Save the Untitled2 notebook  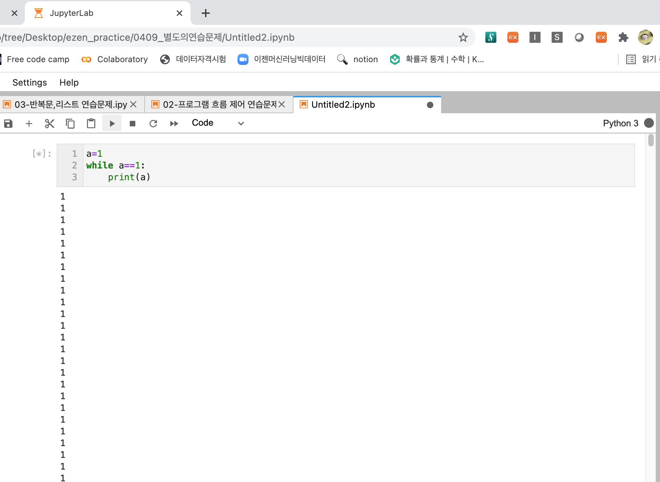click(8, 123)
